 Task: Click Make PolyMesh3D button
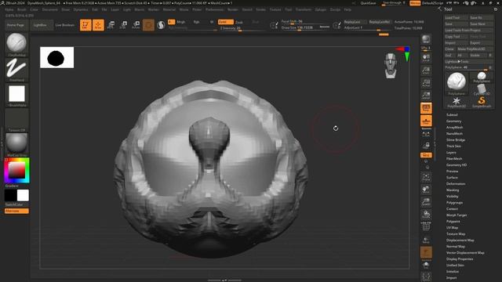click(x=475, y=49)
